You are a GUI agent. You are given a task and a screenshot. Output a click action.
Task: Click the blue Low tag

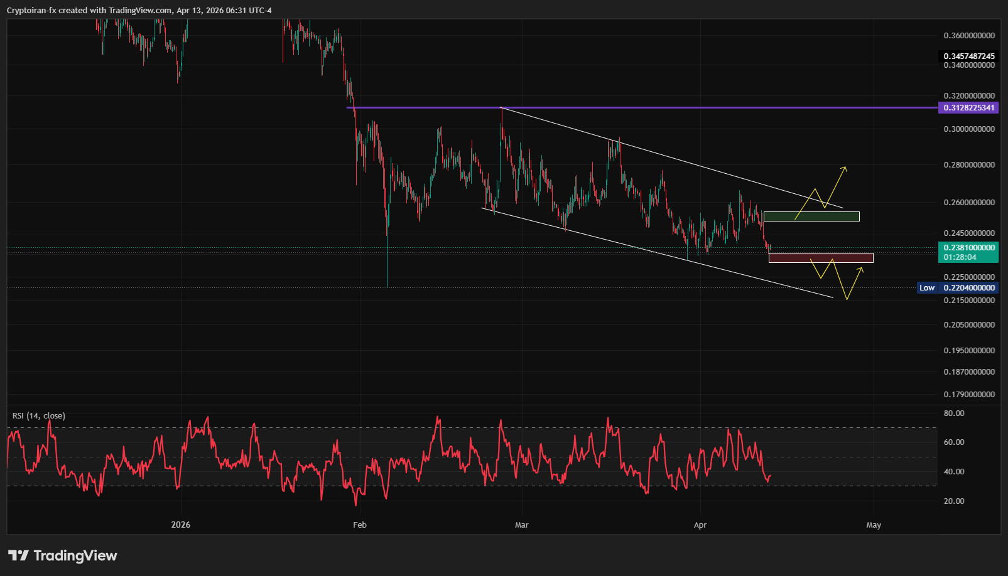tap(926, 288)
